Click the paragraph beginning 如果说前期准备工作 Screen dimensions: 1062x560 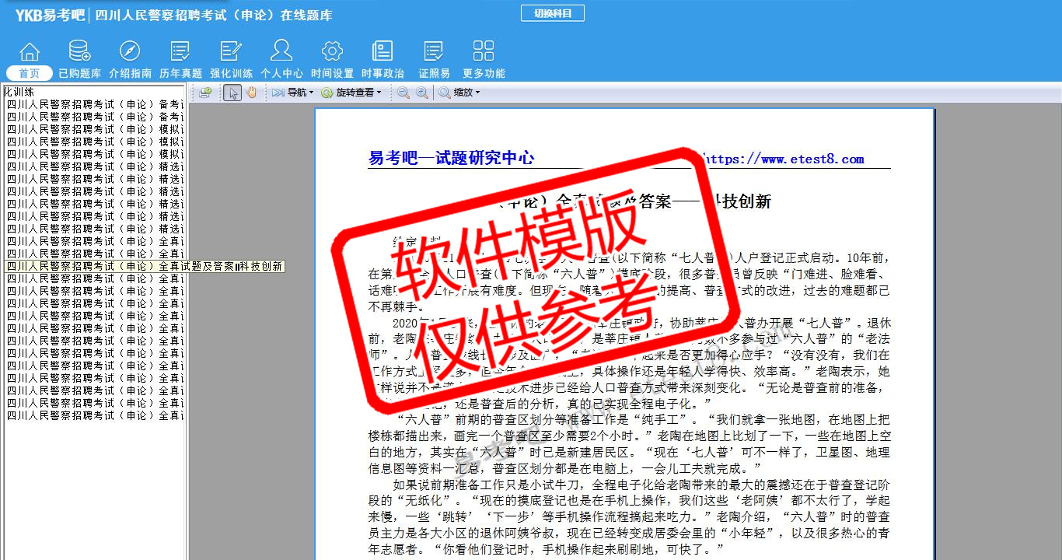[629, 517]
